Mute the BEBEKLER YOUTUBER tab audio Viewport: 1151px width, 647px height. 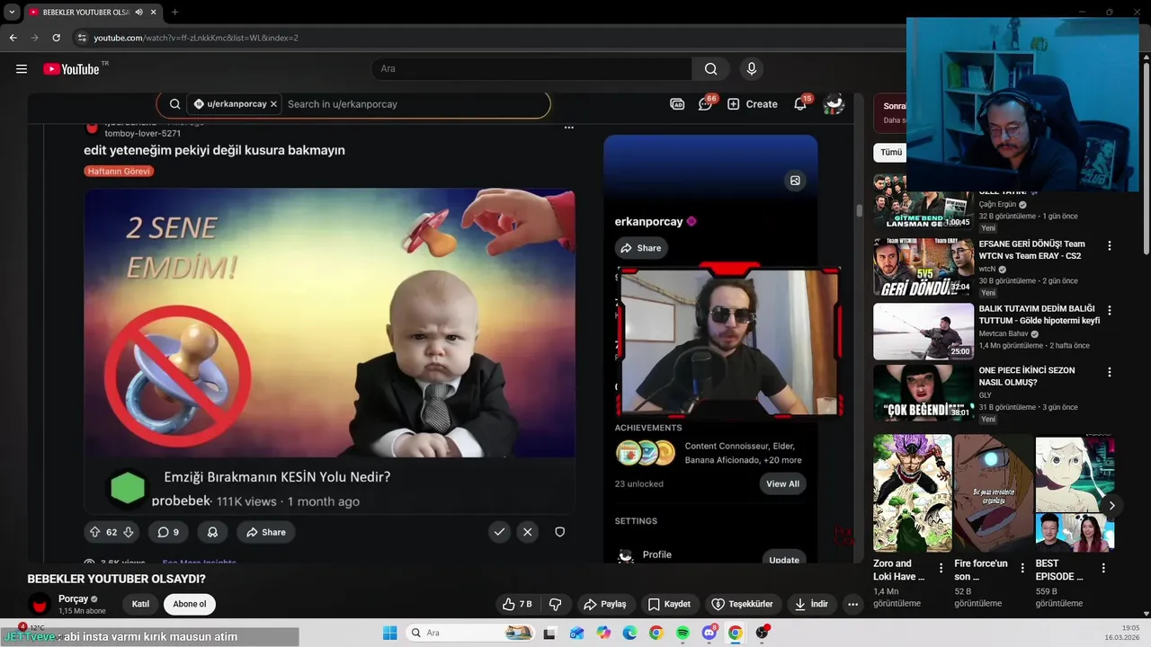(139, 13)
